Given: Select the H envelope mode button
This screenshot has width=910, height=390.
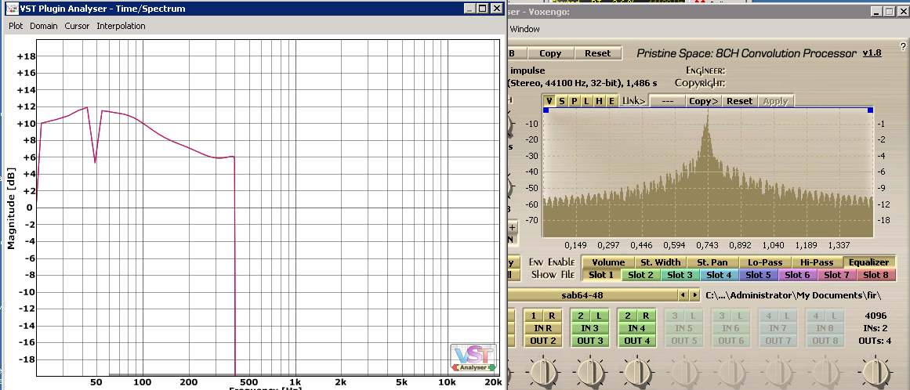Looking at the screenshot, I should coord(599,101).
